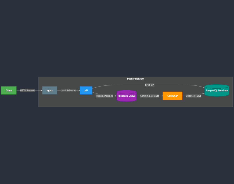Select the PostgreSQL Database cylinder
Screen dimensions: 234x184
click(x=217, y=90)
